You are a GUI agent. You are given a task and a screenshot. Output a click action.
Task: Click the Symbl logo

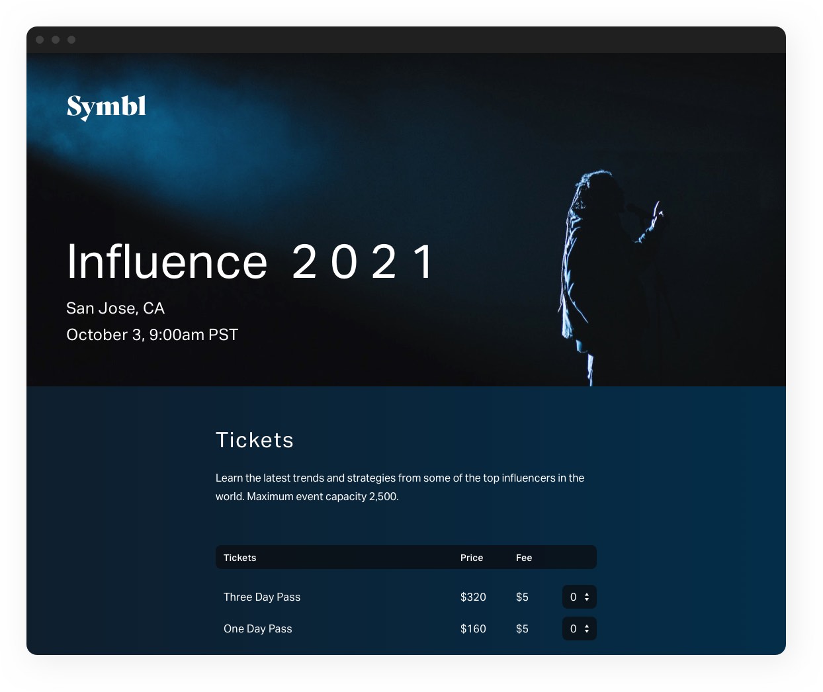[x=107, y=106]
